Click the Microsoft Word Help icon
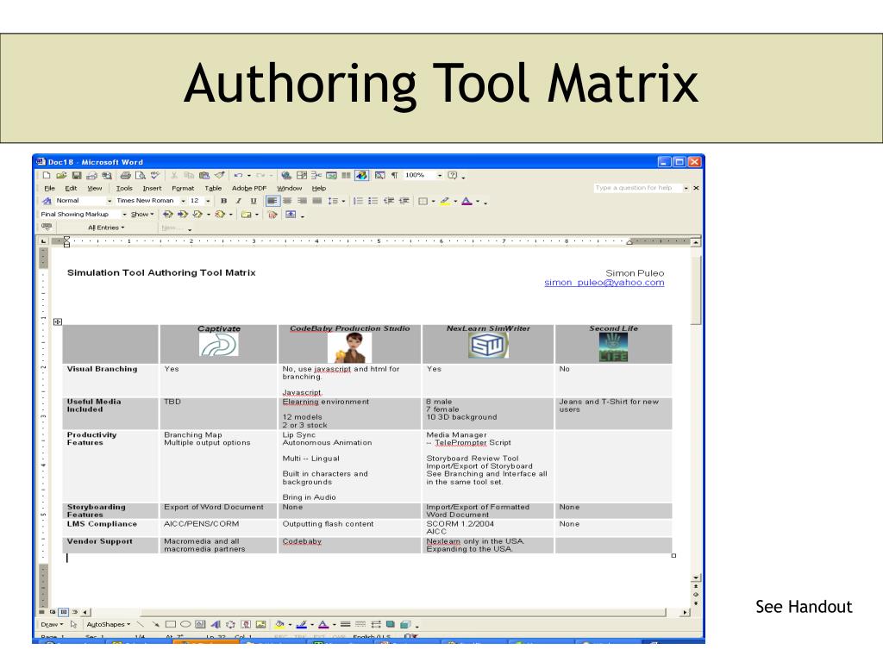 click(452, 176)
